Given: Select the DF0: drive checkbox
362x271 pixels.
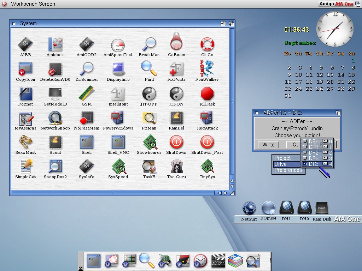Looking at the screenshot, I should (x=305, y=141).
